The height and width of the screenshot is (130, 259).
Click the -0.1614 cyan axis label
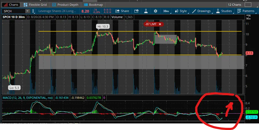tap(252, 117)
